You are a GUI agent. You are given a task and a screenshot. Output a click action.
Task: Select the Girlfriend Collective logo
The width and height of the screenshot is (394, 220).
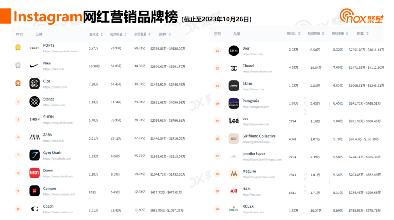[x=234, y=138]
